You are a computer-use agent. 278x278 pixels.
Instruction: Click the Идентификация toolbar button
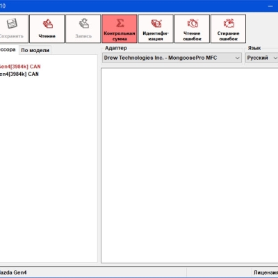[156, 28]
